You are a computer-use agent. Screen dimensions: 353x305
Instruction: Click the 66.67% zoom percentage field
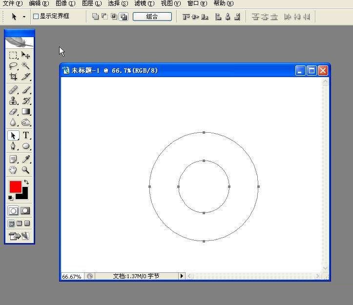pyautogui.click(x=72, y=276)
